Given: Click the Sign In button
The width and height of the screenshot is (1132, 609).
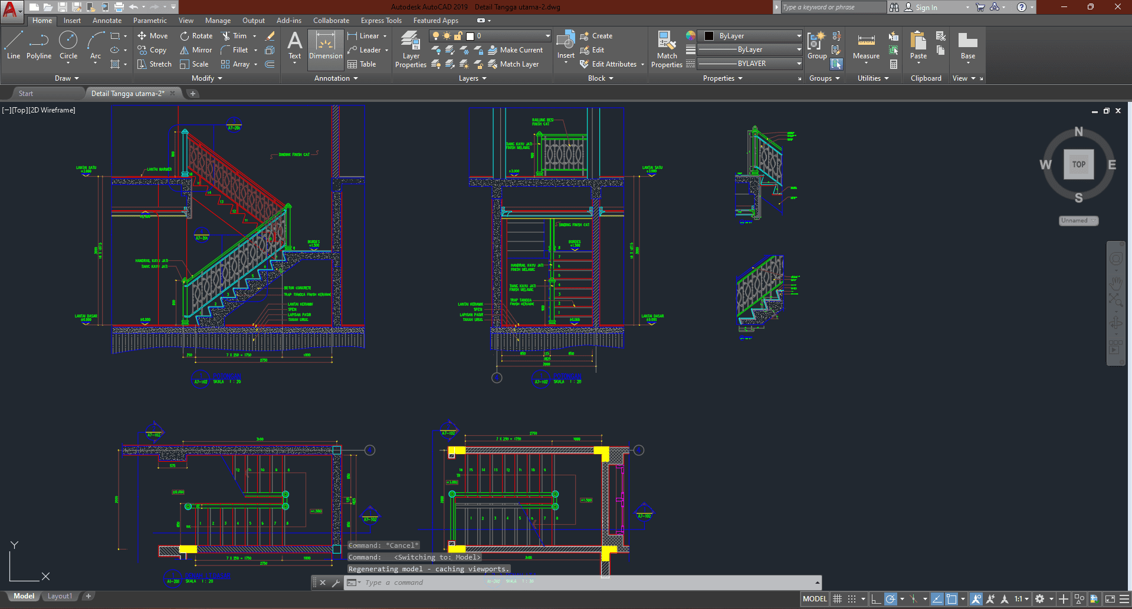Looking at the screenshot, I should click(926, 8).
